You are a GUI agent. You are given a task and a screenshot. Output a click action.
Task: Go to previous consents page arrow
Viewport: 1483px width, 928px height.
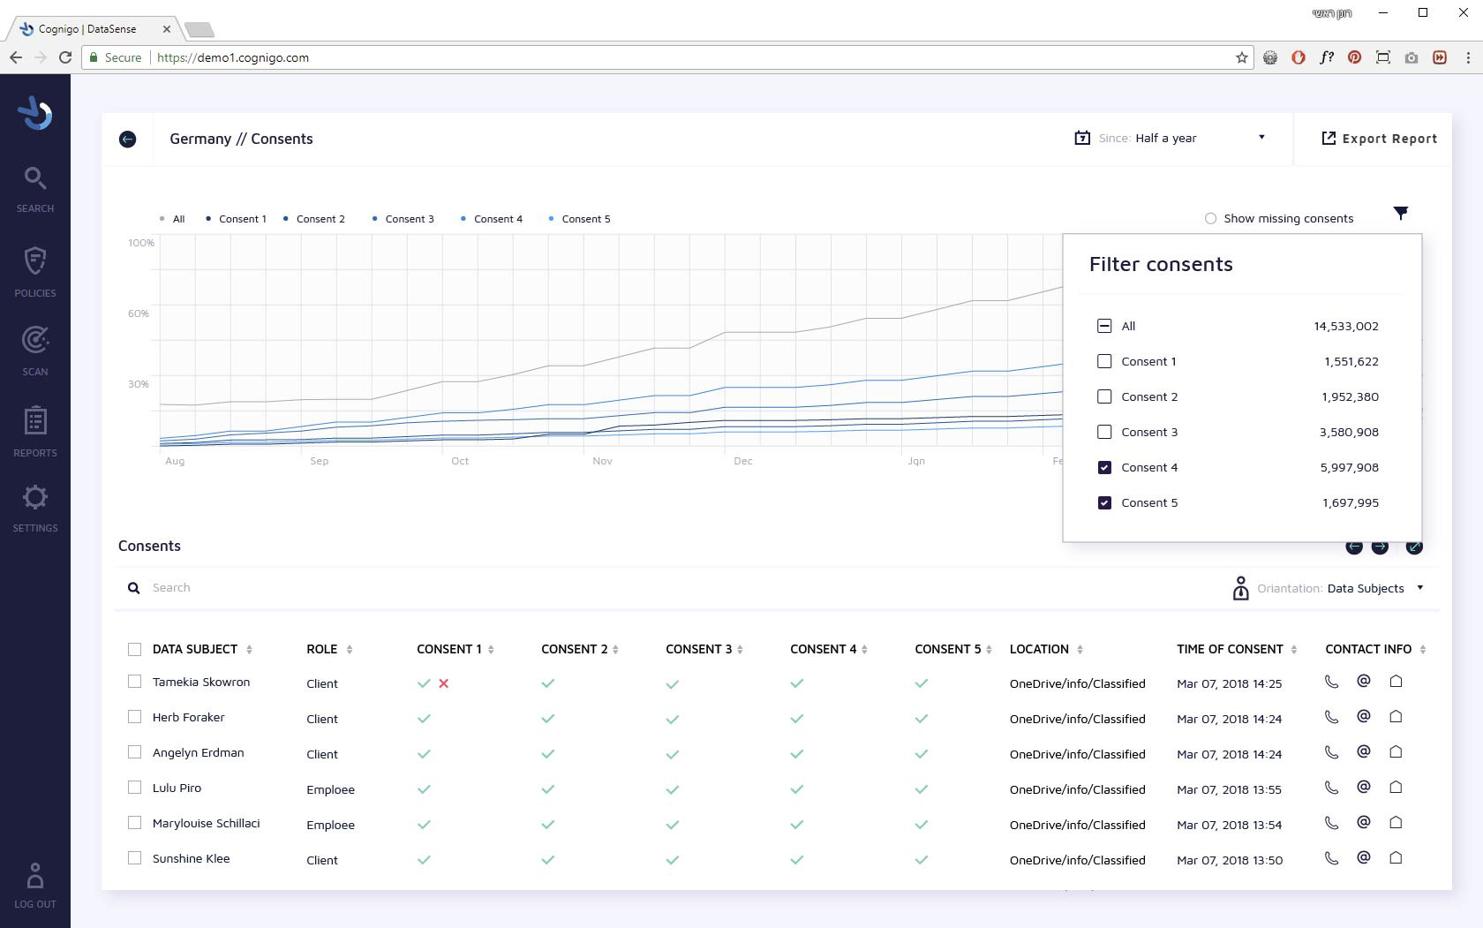point(1354,547)
